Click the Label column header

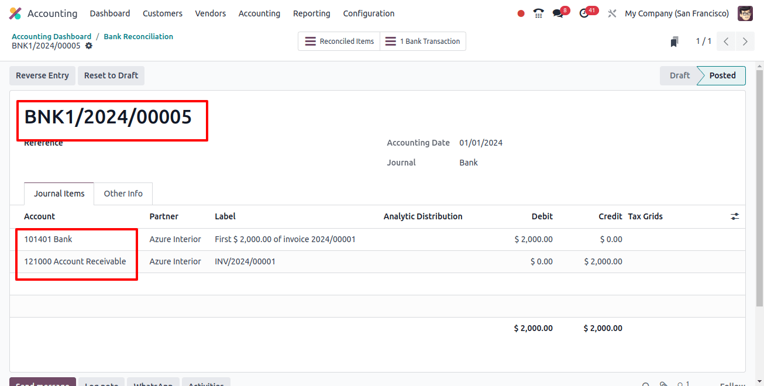(225, 216)
